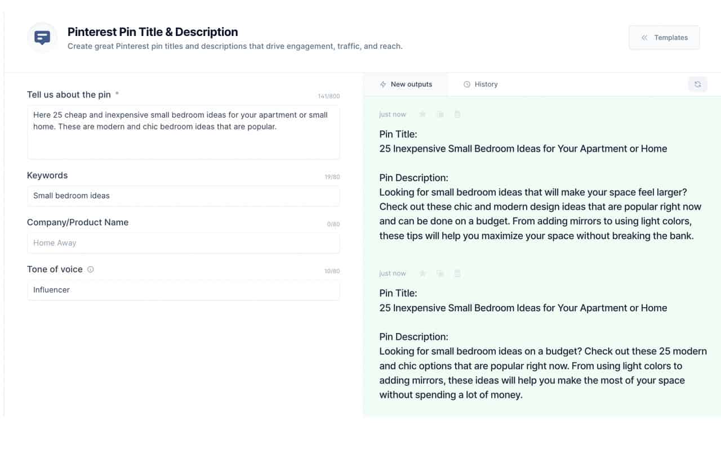Open the History tab
The width and height of the screenshot is (721, 450).
pos(480,84)
